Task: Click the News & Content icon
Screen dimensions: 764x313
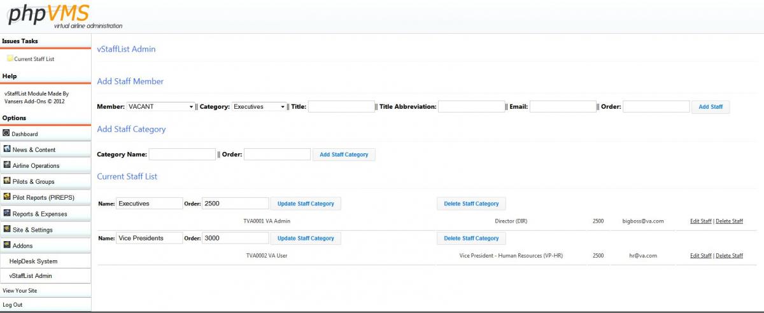Action: pyautogui.click(x=7, y=150)
